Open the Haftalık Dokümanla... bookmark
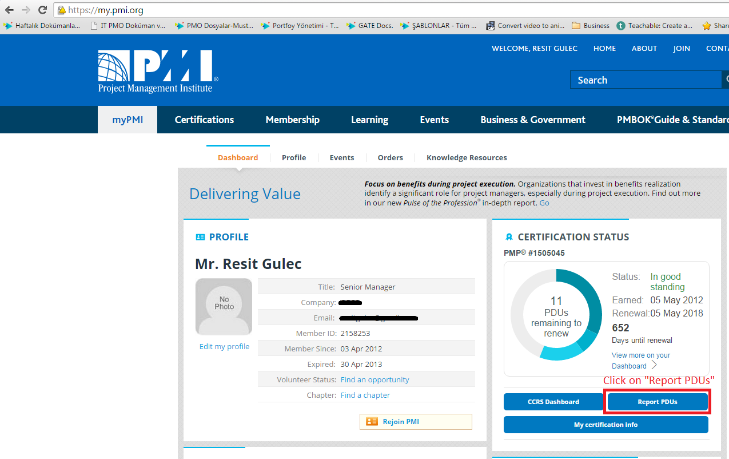 42,26
